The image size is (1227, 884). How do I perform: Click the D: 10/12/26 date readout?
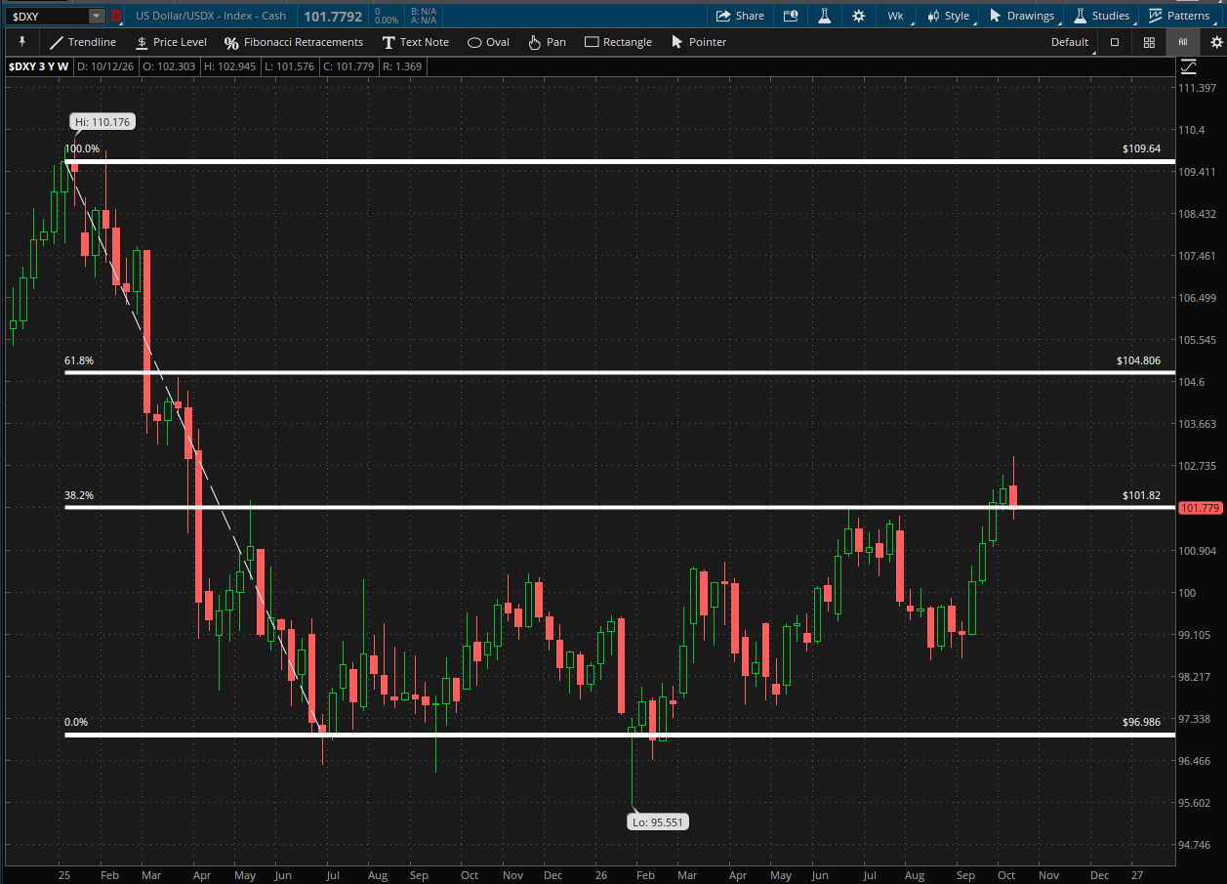tap(107, 66)
